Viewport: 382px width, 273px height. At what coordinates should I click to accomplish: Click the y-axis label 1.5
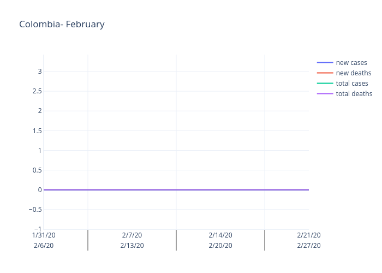click(x=37, y=130)
